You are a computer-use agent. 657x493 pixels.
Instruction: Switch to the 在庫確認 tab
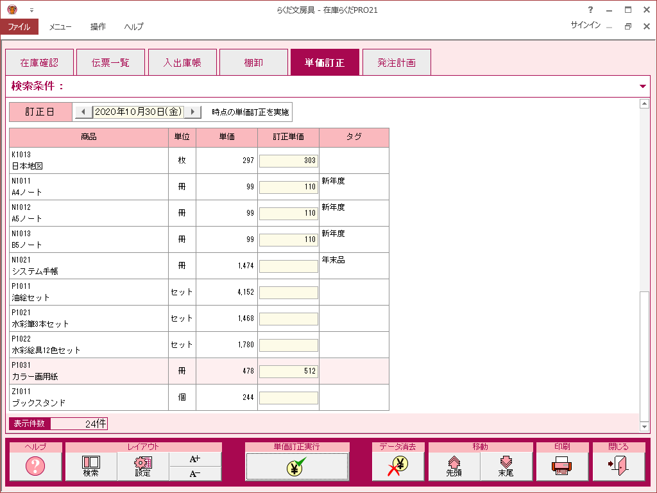(39, 63)
